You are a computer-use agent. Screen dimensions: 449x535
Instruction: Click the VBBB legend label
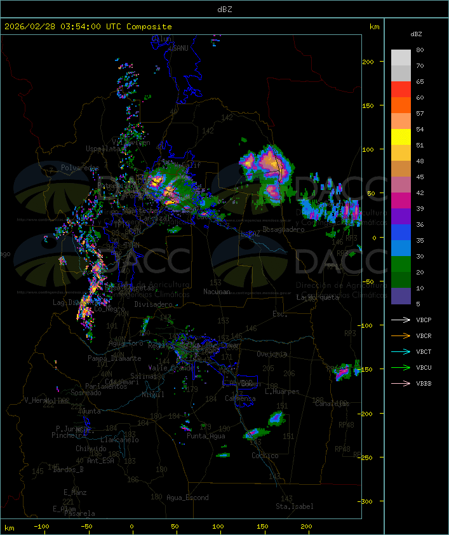pos(424,384)
